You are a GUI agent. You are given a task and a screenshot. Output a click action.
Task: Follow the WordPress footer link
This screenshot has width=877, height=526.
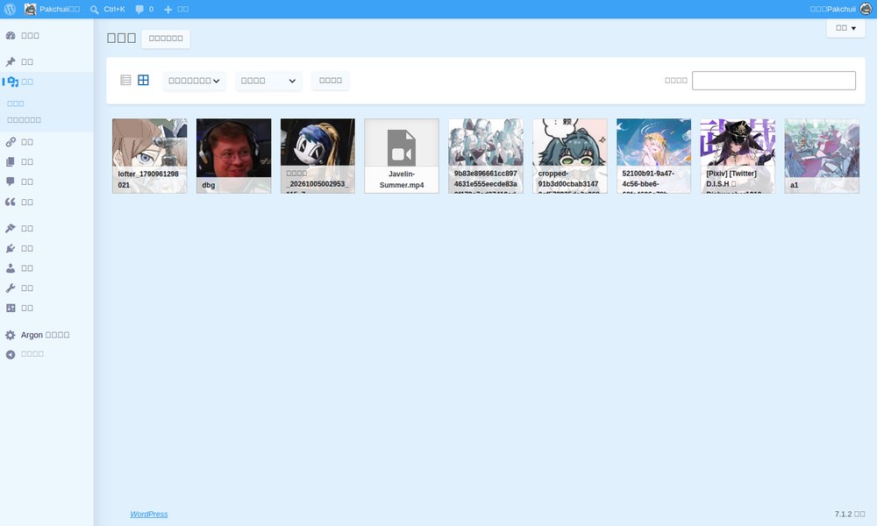149,515
